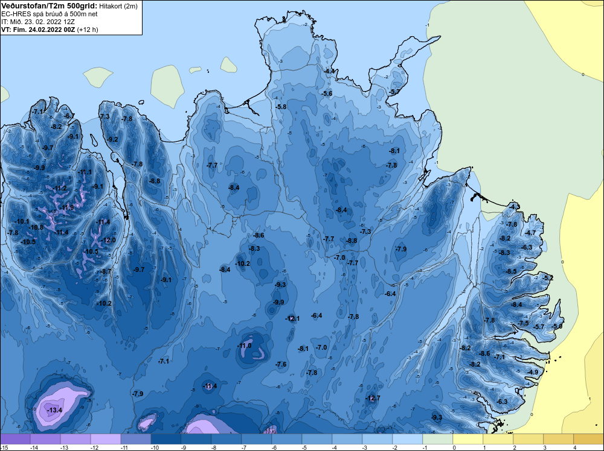Click the -5.8 temperature value
Viewport: 604px width, 451px height.
point(281,107)
